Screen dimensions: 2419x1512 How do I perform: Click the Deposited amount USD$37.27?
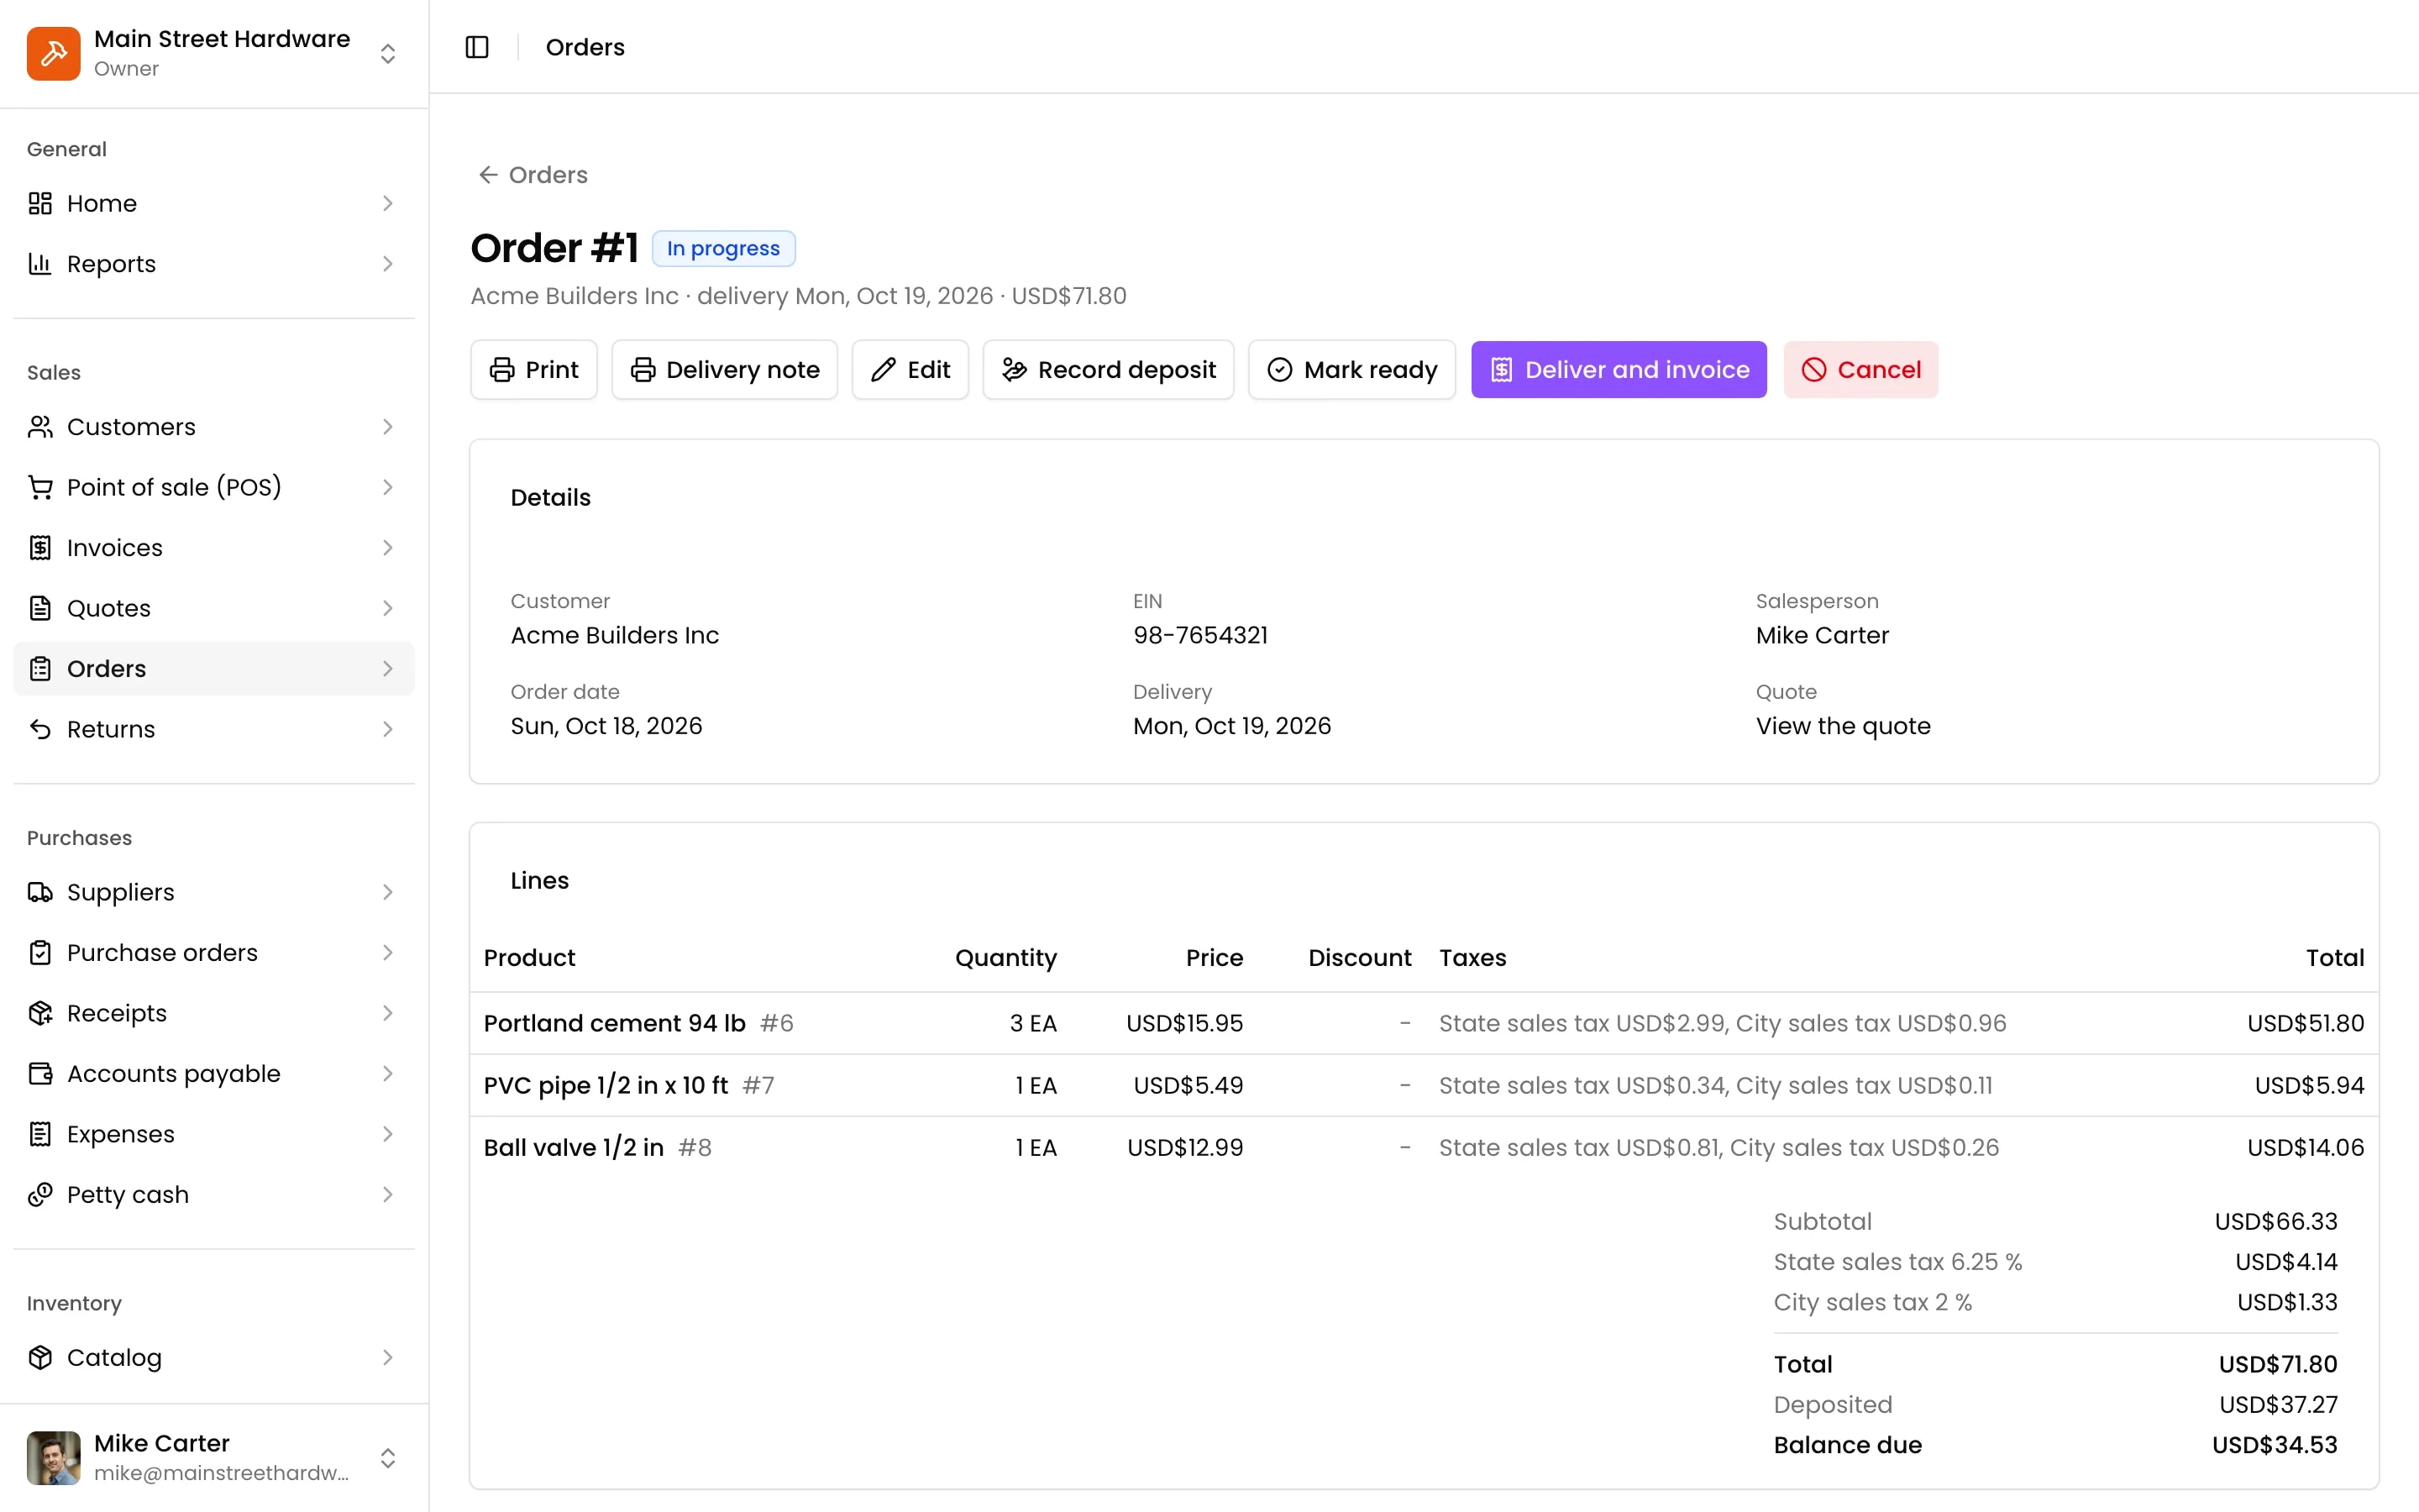(2278, 1405)
